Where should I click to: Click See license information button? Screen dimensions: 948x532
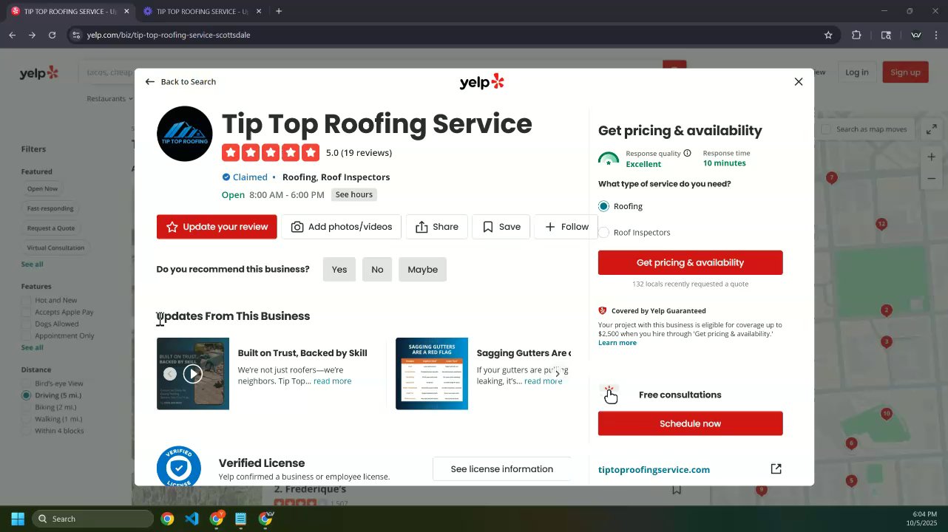pyautogui.click(x=502, y=469)
